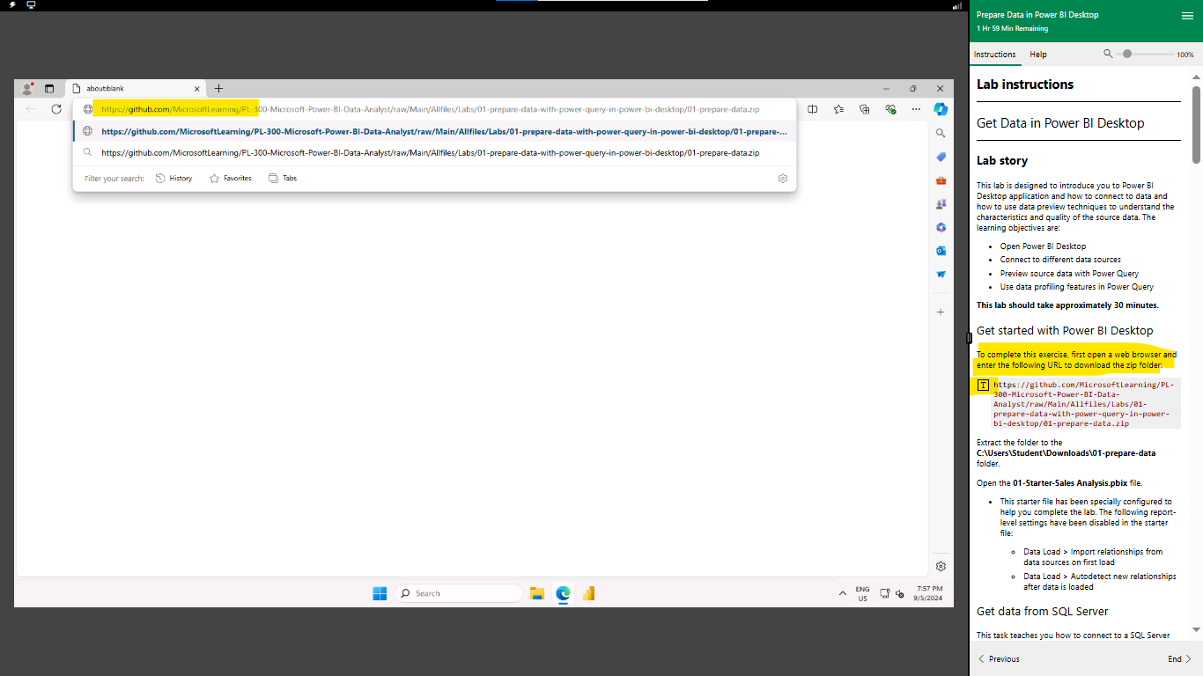Filter search suggestions by History
This screenshot has height=676, width=1203.
tap(173, 178)
